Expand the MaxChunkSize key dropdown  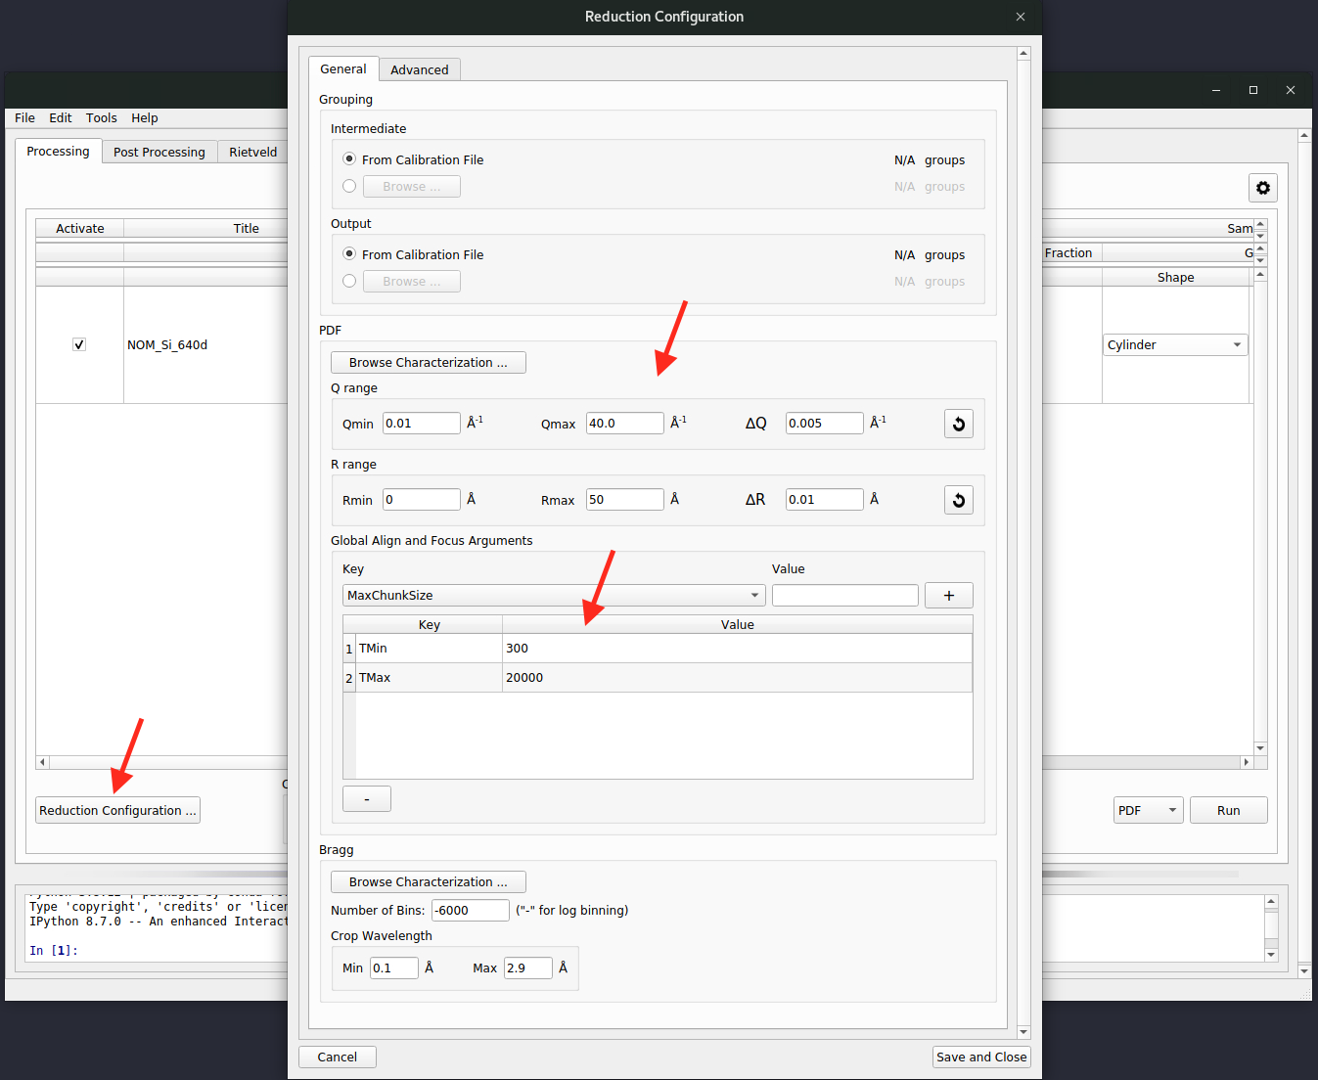pos(754,595)
